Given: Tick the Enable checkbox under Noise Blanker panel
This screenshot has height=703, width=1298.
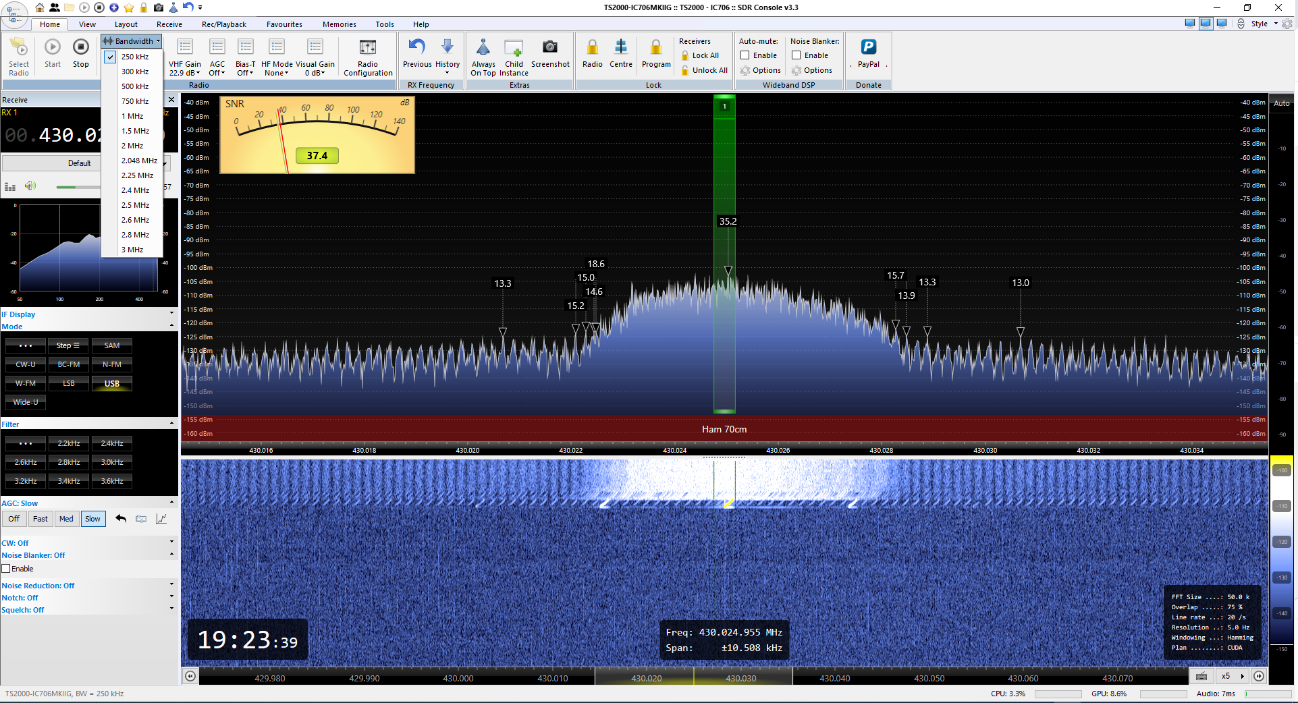Looking at the screenshot, I should (6, 569).
